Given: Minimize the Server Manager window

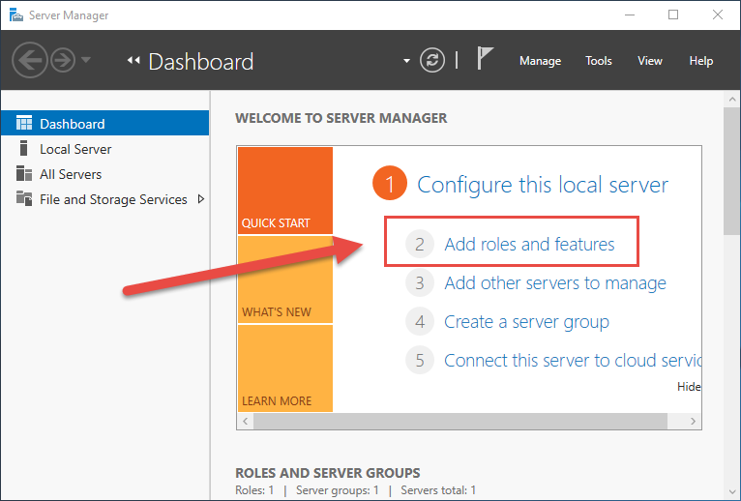Looking at the screenshot, I should tap(630, 15).
